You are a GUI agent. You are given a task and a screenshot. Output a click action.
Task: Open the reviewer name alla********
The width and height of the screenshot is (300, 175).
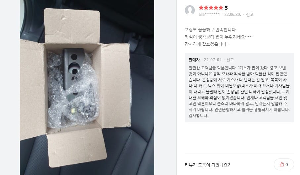[209, 14]
